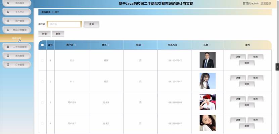Open 详情 for user 222
The width and height of the screenshot is (279, 134).
[x=238, y=57]
